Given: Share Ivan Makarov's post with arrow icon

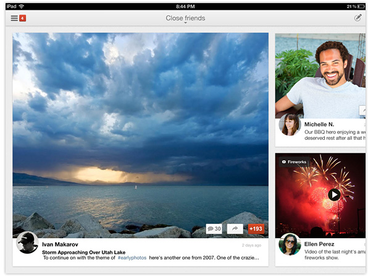Looking at the screenshot, I should click(235, 229).
